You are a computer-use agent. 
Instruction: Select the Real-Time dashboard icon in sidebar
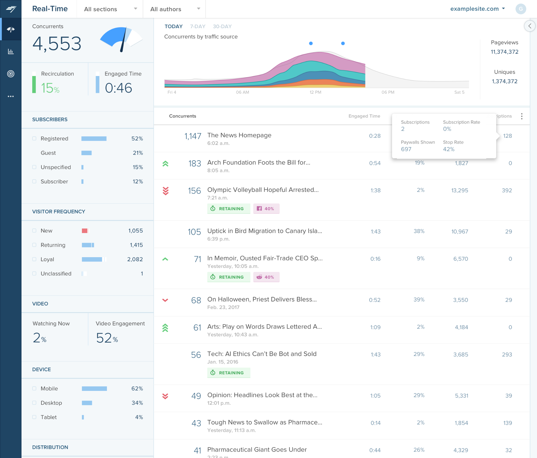(x=11, y=29)
